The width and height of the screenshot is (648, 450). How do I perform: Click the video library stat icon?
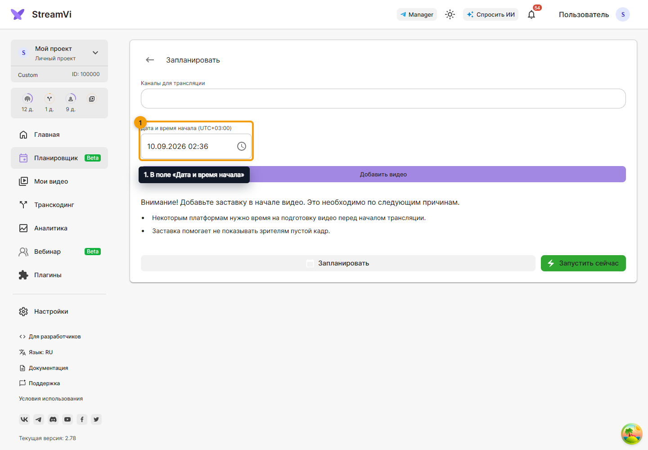click(92, 99)
